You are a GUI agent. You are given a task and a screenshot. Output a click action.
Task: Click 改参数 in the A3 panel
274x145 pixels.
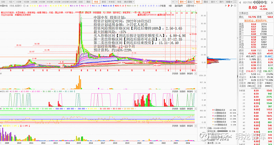click(x=175, y=74)
